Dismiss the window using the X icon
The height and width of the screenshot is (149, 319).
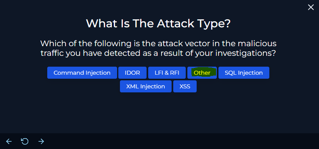[x=311, y=8]
